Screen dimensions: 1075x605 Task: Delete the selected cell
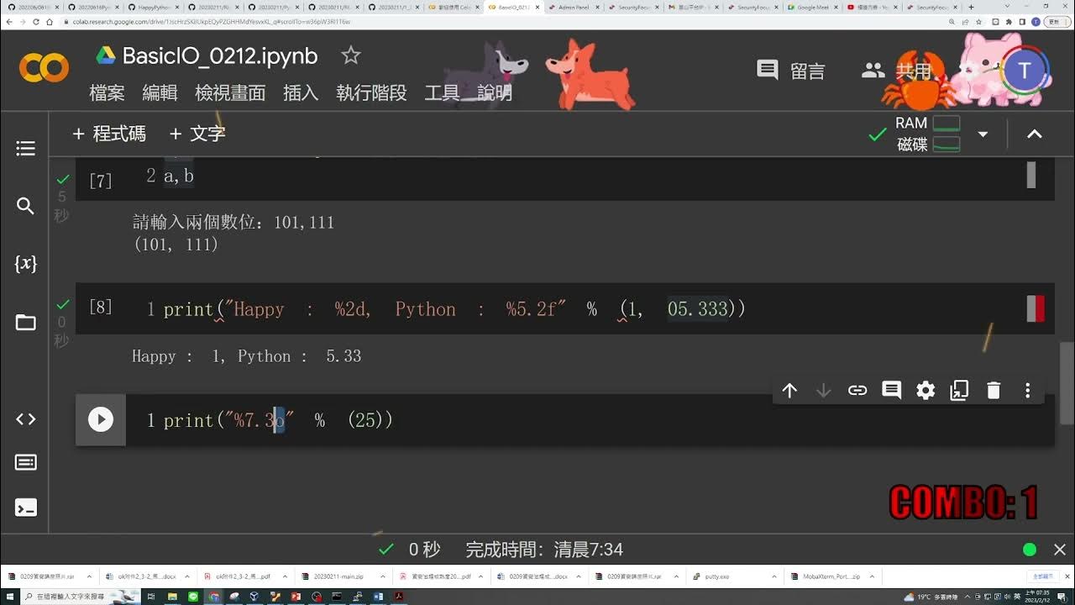click(x=994, y=390)
